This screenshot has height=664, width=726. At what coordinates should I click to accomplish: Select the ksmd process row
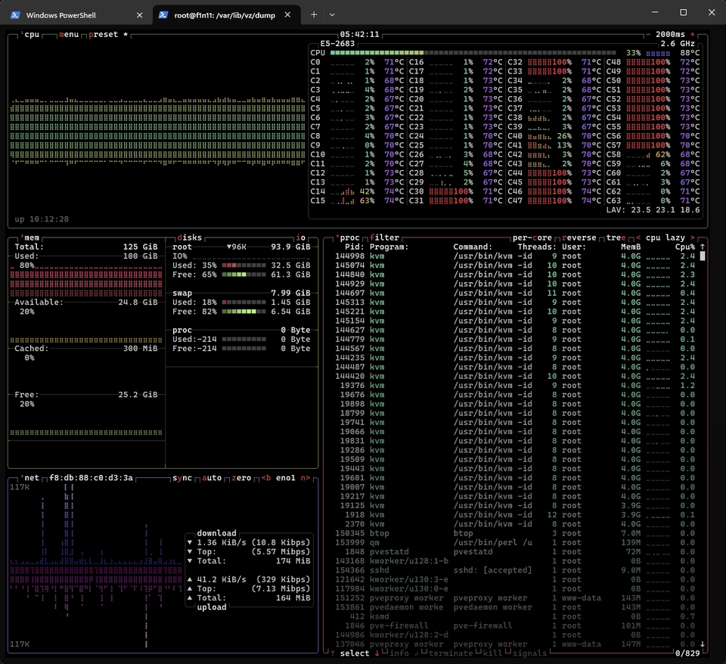515,617
